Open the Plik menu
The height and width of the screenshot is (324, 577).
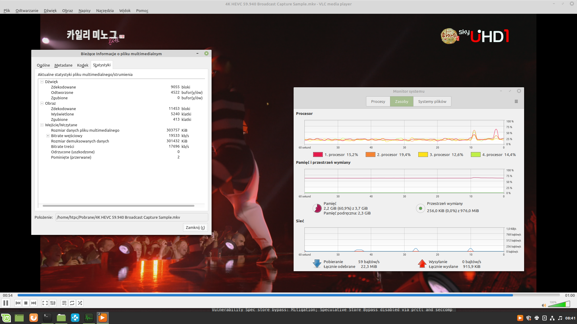tap(7, 10)
